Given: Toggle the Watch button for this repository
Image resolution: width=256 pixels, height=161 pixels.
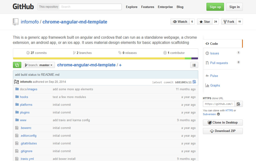Looking at the screenshot, I should click(180, 22).
